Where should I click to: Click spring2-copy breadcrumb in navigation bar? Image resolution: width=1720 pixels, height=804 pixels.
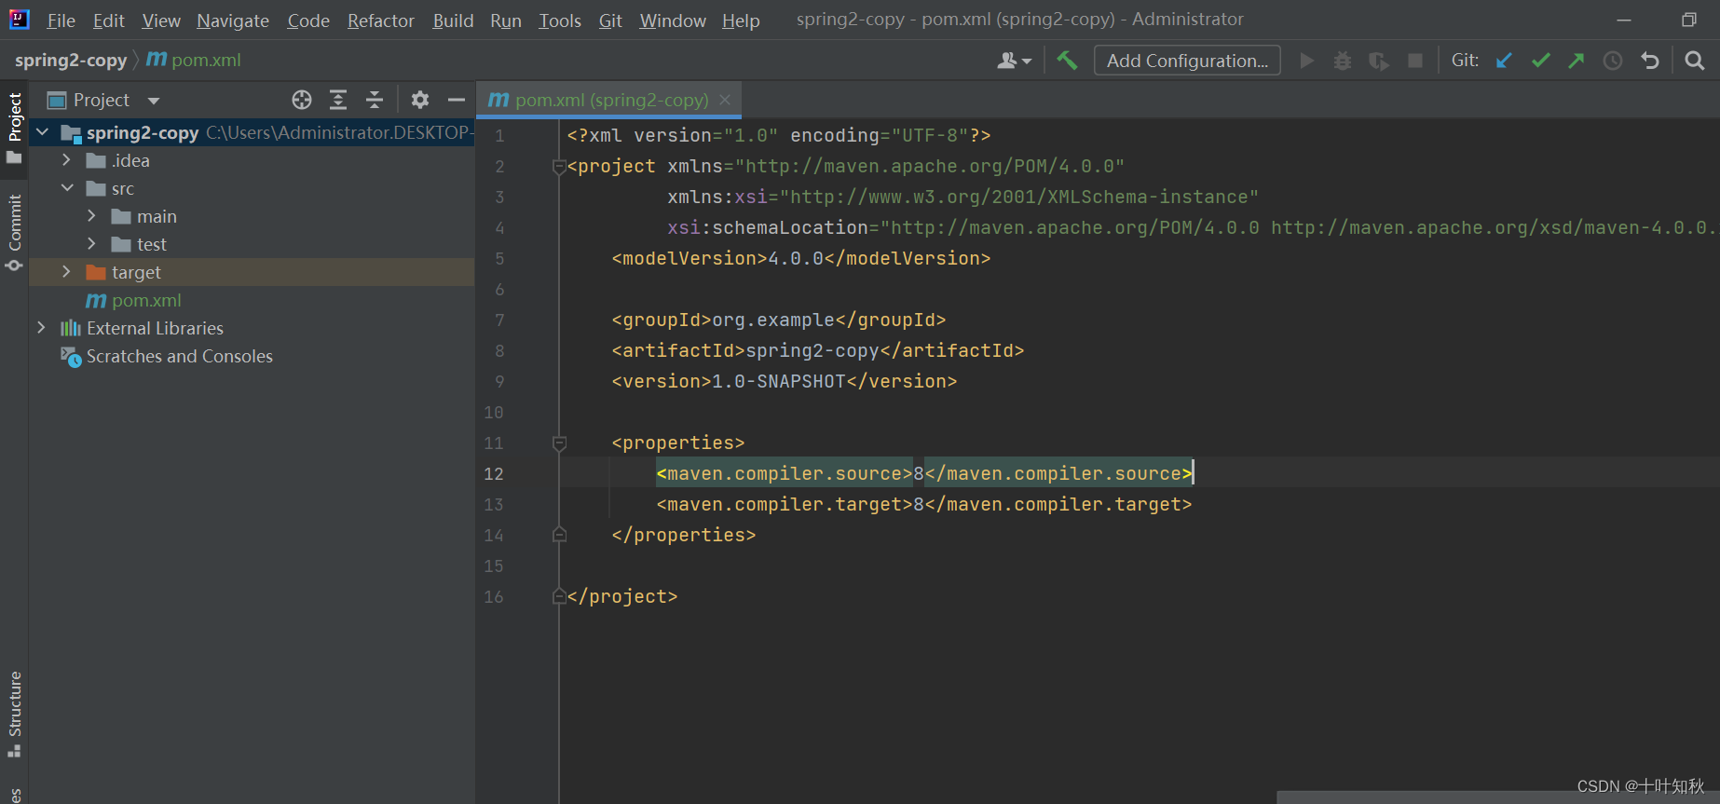coord(71,61)
